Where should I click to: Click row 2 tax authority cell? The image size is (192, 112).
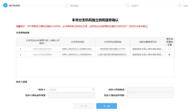point(148,55)
